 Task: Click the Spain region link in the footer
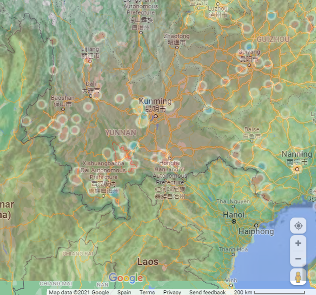pyautogui.click(x=124, y=292)
